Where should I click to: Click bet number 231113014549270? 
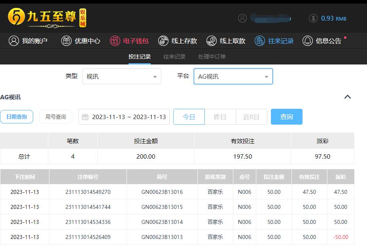(x=88, y=192)
